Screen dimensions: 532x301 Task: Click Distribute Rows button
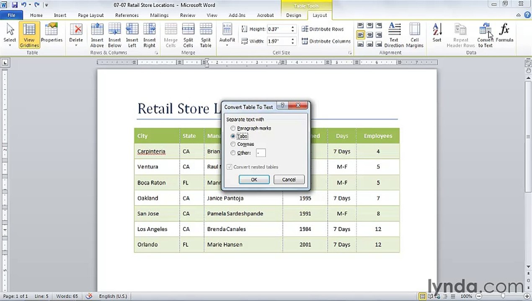(323, 29)
